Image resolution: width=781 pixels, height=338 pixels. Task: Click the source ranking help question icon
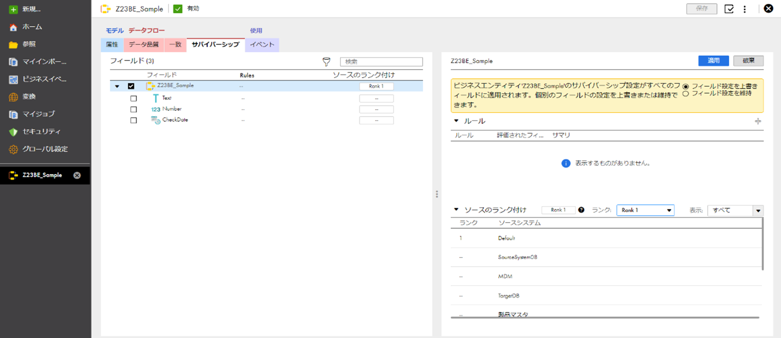pos(581,210)
